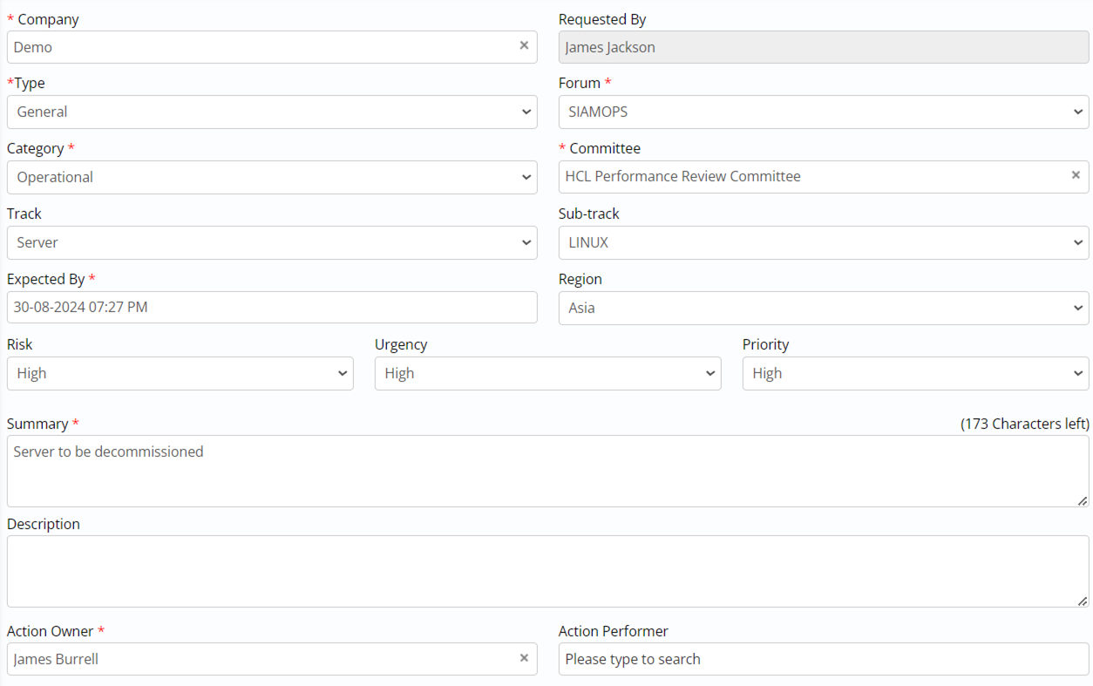
Task: Open the Sub-track dropdown showing LINUX
Action: click(x=824, y=242)
